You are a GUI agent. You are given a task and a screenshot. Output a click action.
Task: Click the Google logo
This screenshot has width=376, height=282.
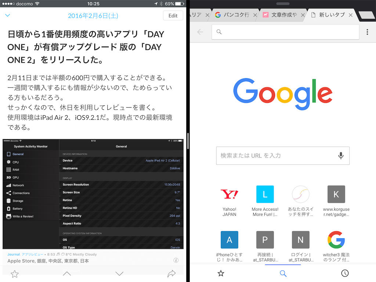pyautogui.click(x=283, y=94)
